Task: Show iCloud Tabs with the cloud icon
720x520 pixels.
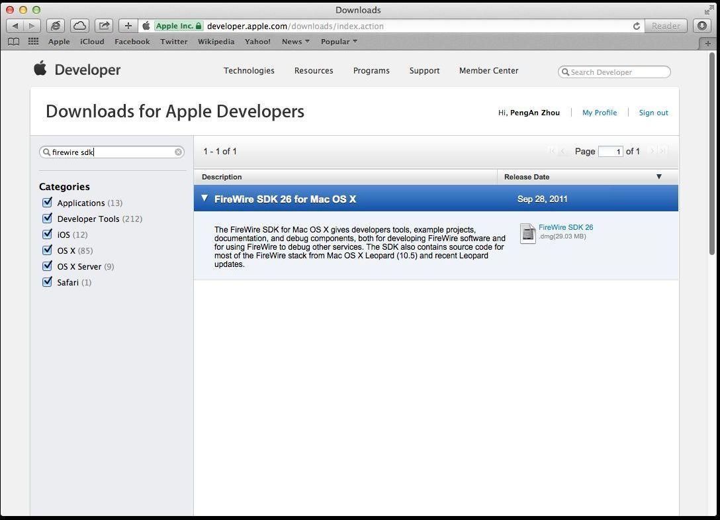Action: pyautogui.click(x=79, y=25)
